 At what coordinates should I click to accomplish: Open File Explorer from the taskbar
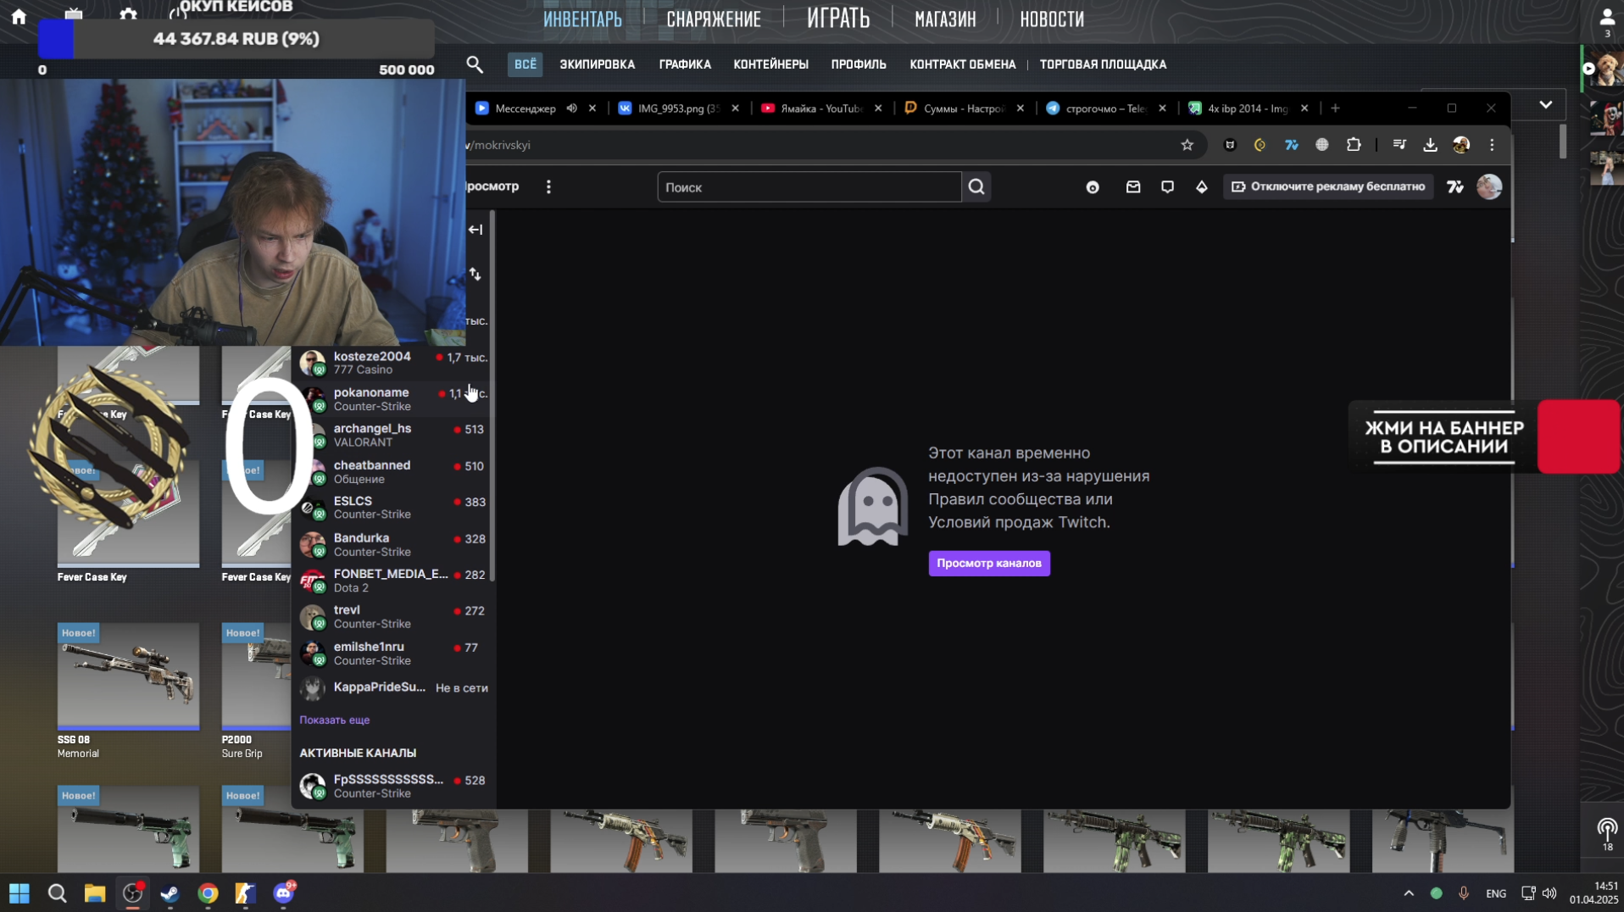(x=94, y=893)
